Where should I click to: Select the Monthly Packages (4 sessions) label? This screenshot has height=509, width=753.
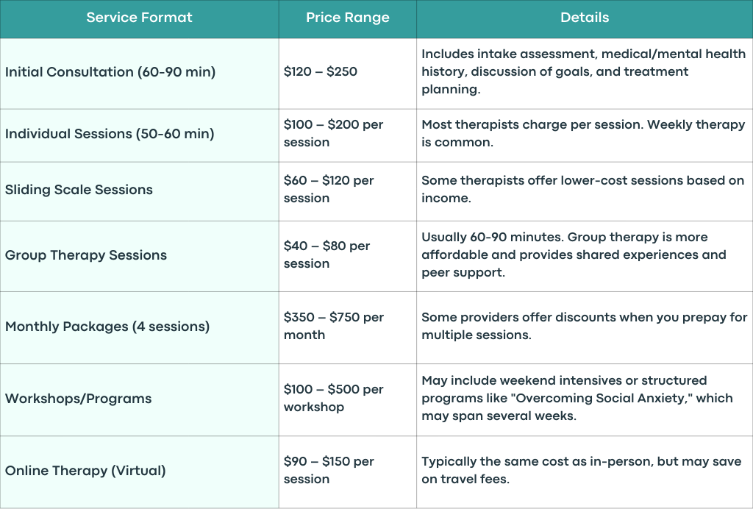[107, 327]
